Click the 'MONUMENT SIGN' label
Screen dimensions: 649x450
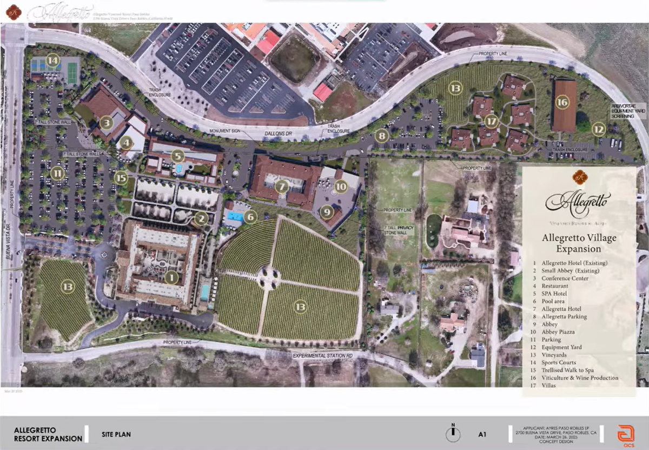click(226, 131)
